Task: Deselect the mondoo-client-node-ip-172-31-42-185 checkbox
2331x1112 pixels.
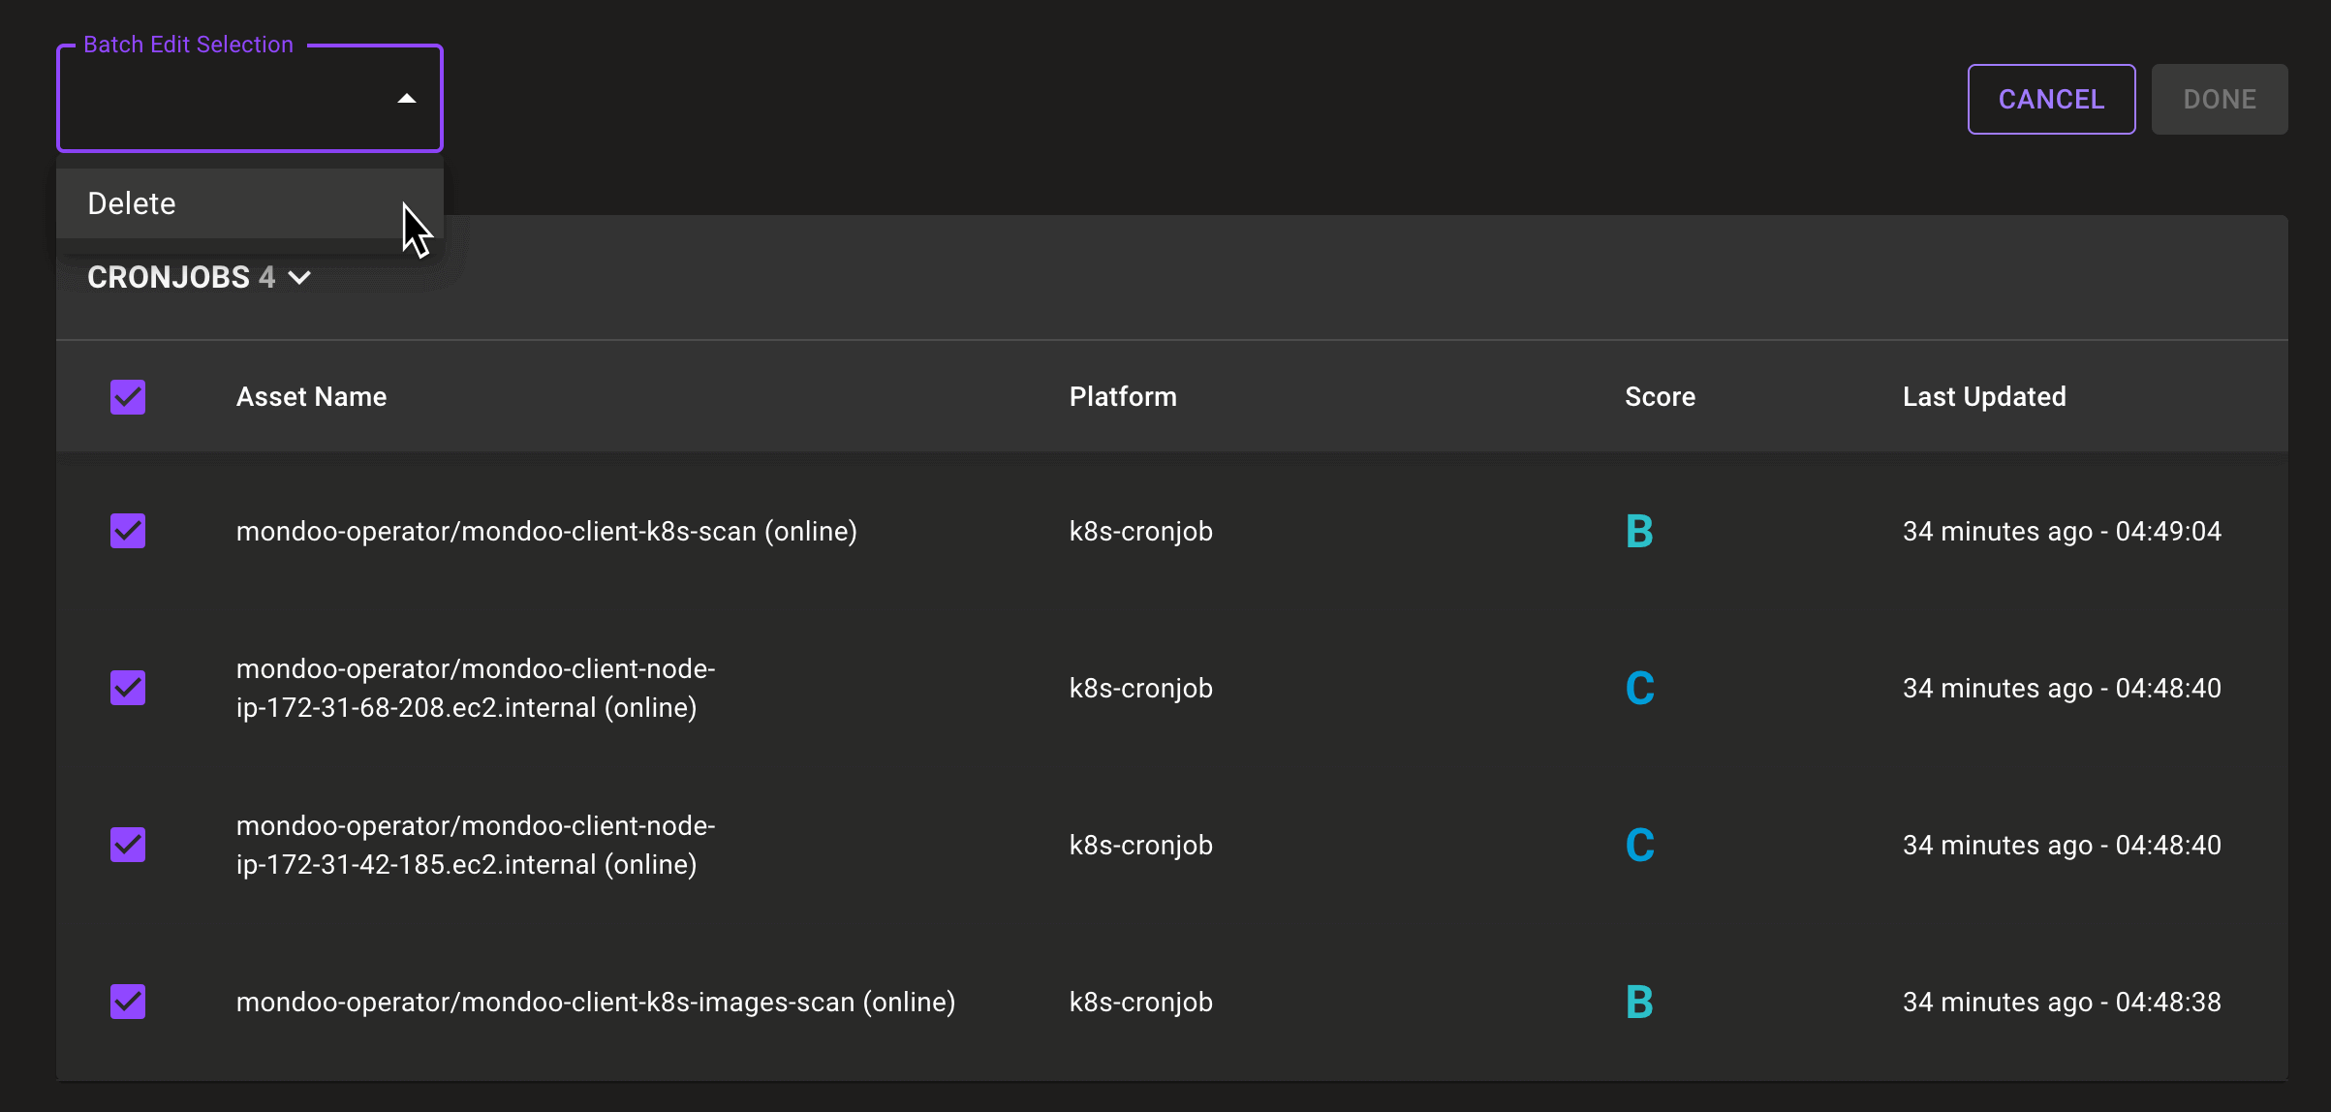Action: tap(127, 845)
